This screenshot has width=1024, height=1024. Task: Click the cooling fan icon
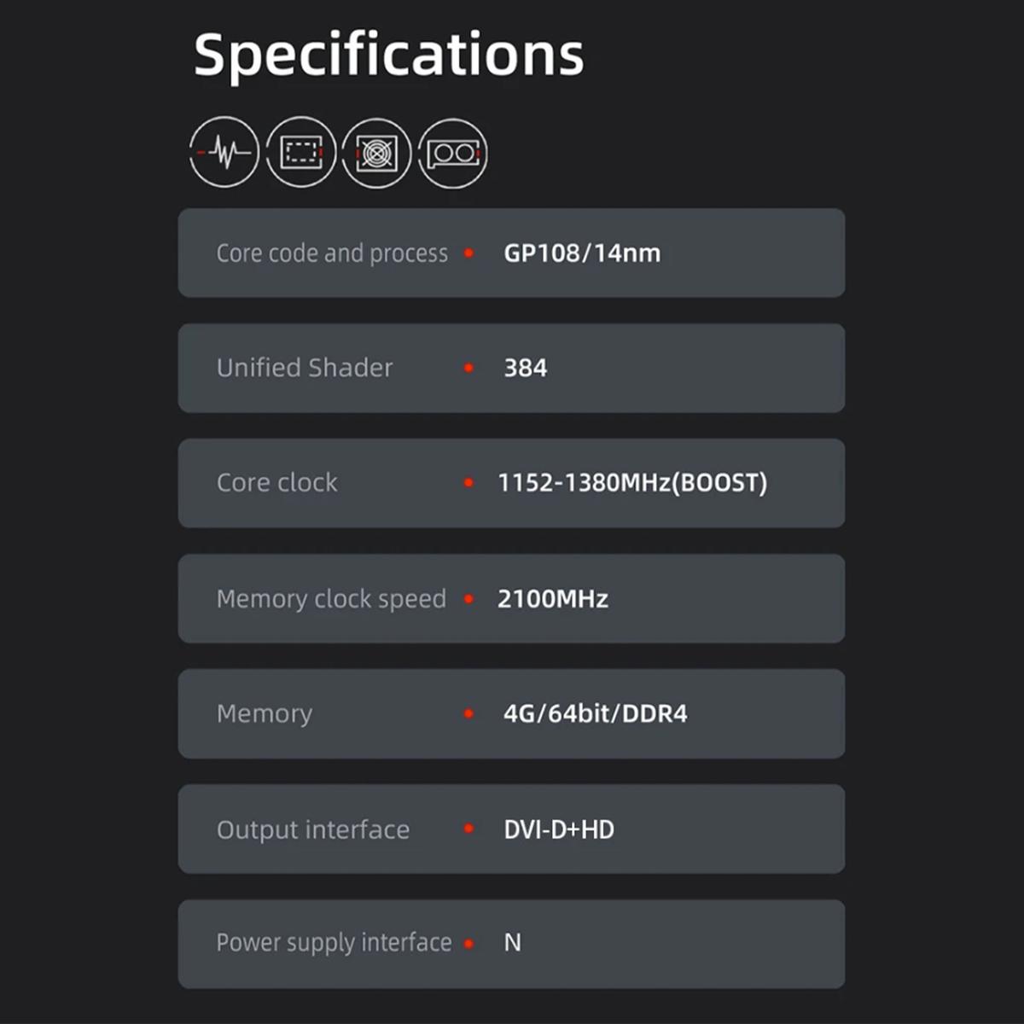(376, 153)
